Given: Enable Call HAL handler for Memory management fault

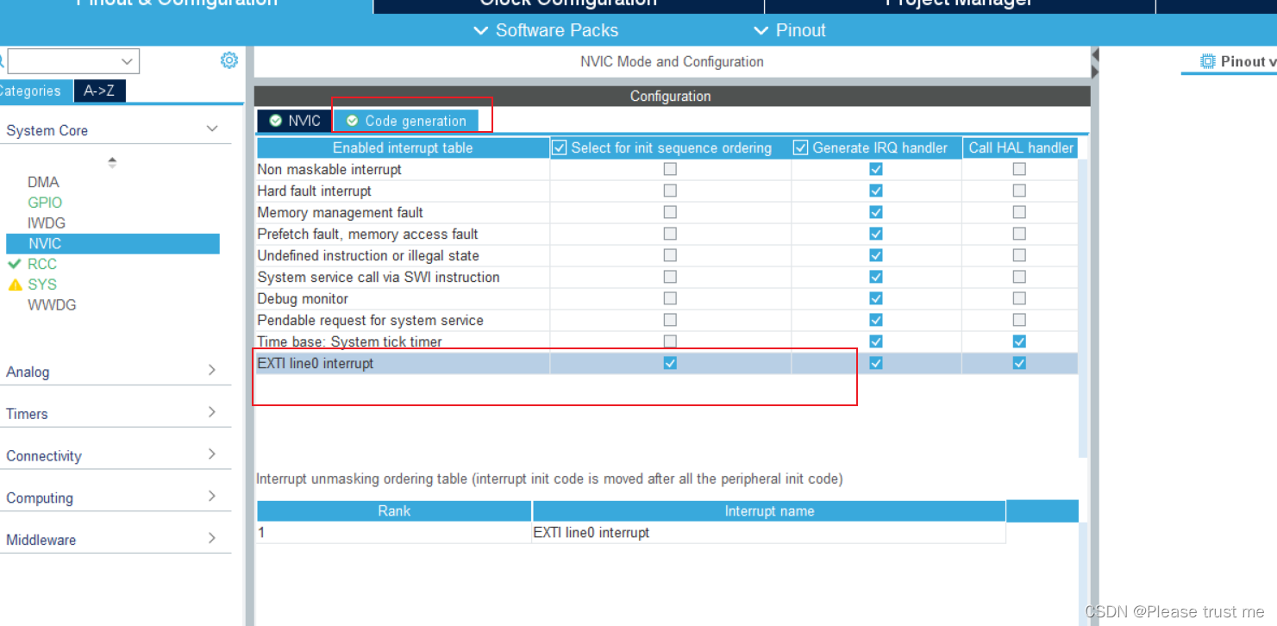Looking at the screenshot, I should (x=1019, y=212).
